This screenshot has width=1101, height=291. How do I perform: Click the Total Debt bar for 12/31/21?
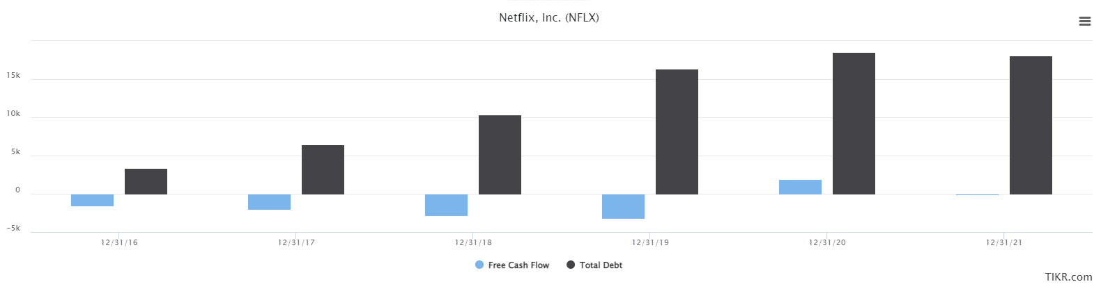pyautogui.click(x=1031, y=126)
